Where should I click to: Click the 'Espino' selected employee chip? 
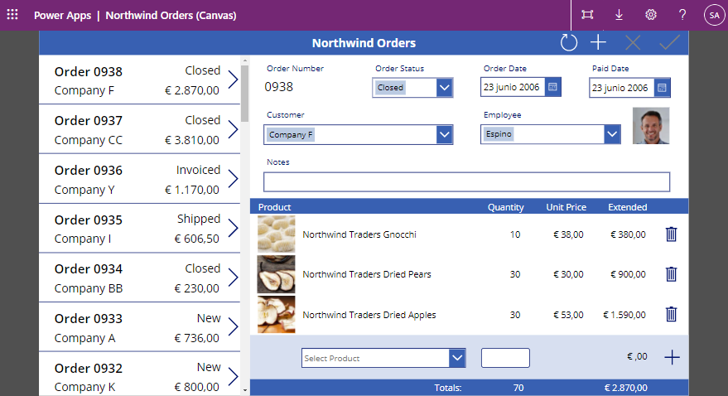click(x=499, y=134)
